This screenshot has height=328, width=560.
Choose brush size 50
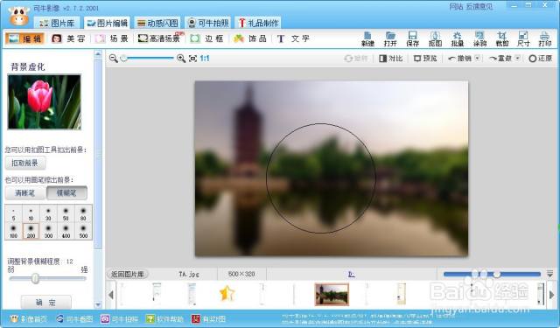pyautogui.click(x=66, y=213)
